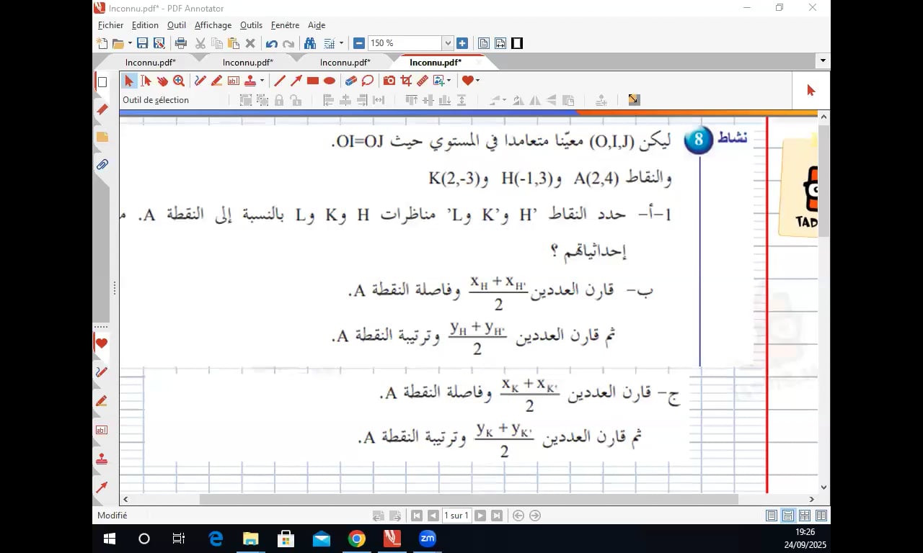The height and width of the screenshot is (553, 923).
Task: Open the Affichage menu
Action: [213, 25]
